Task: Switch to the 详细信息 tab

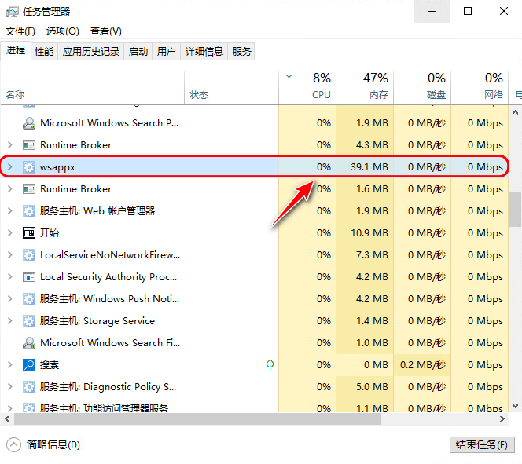Action: coord(204,52)
